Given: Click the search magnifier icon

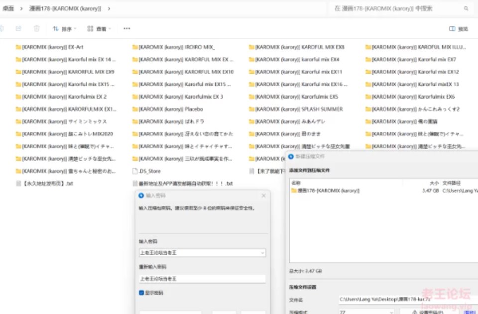Looking at the screenshot, I should click(466, 8).
